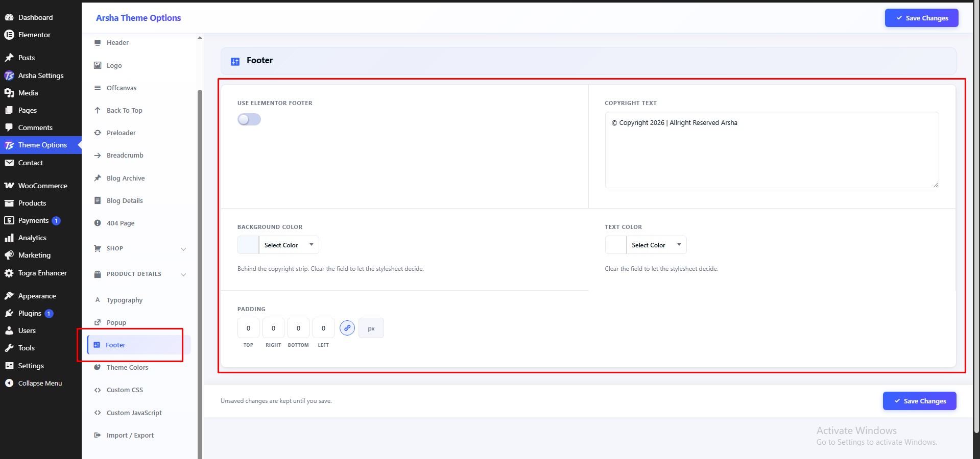Click the Background Color swatch box
This screenshot has width=980, height=459.
tap(248, 245)
